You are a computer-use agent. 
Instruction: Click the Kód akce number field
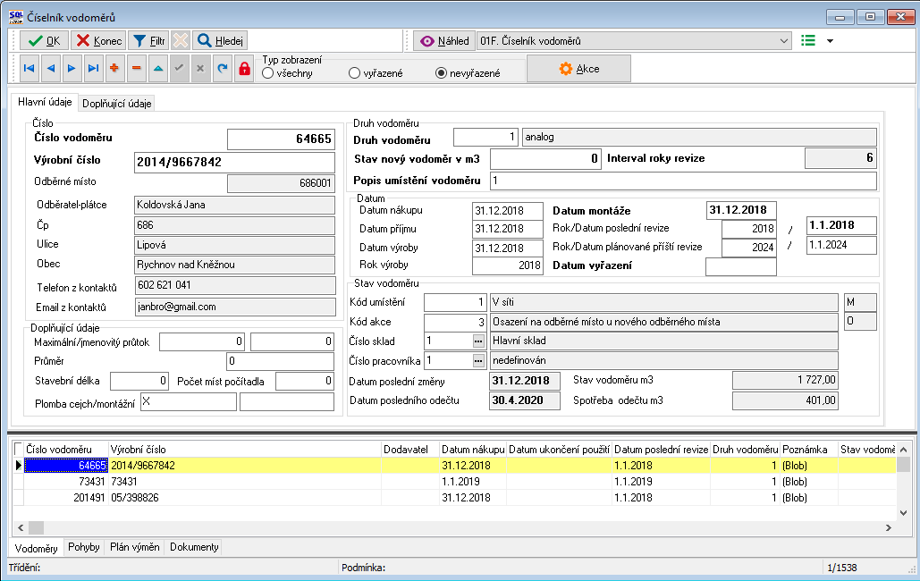coord(455,322)
